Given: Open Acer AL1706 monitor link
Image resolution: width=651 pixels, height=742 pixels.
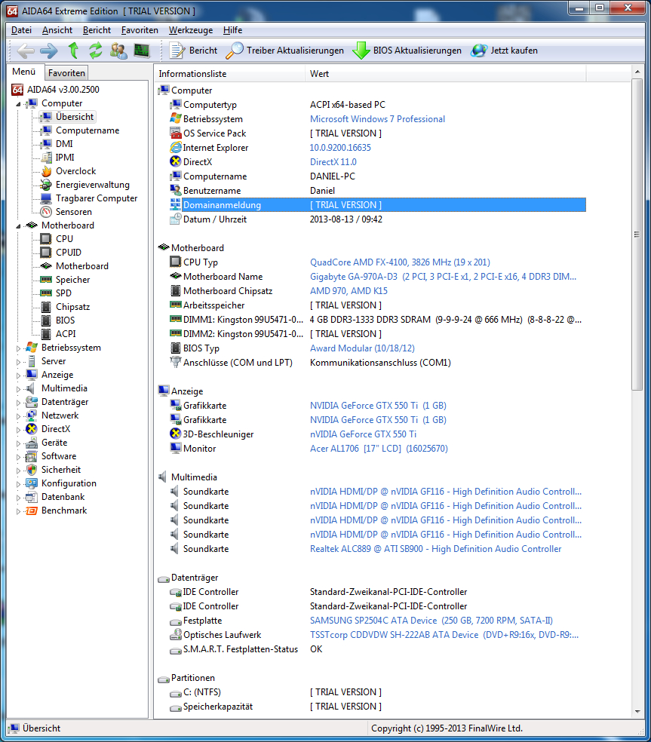Looking at the screenshot, I should (x=379, y=449).
